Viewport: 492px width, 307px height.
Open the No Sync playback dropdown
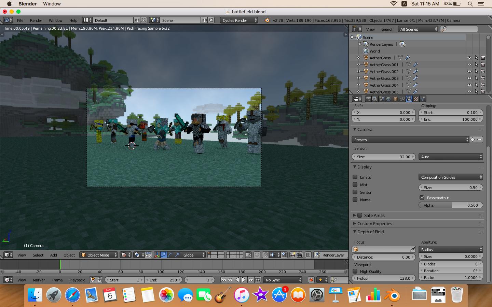pyautogui.click(x=283, y=280)
